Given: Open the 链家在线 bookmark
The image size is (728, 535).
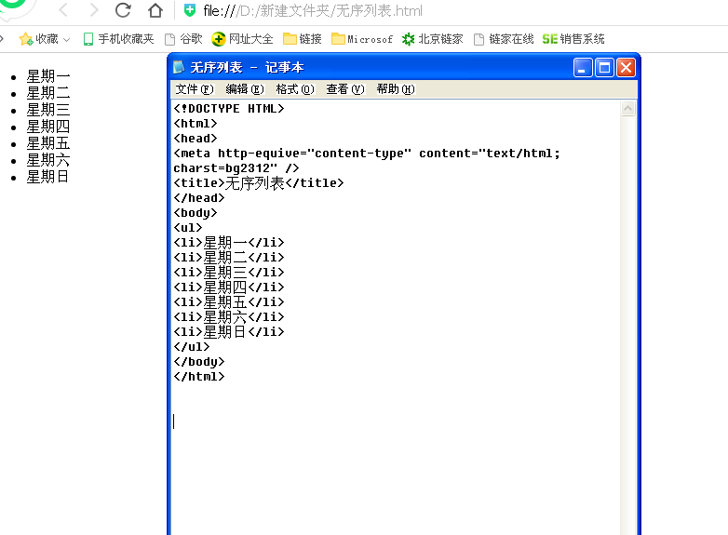Looking at the screenshot, I should click(504, 39).
